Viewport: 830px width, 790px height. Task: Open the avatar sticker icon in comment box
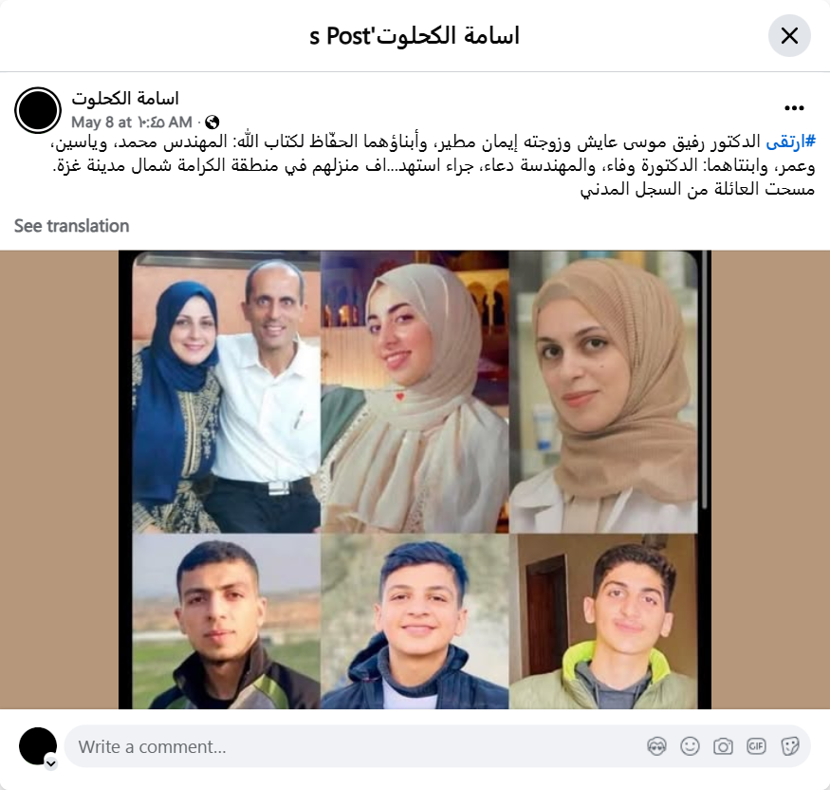pyautogui.click(x=656, y=746)
